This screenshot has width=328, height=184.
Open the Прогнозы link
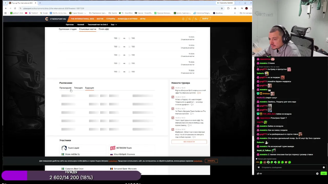(x=70, y=25)
